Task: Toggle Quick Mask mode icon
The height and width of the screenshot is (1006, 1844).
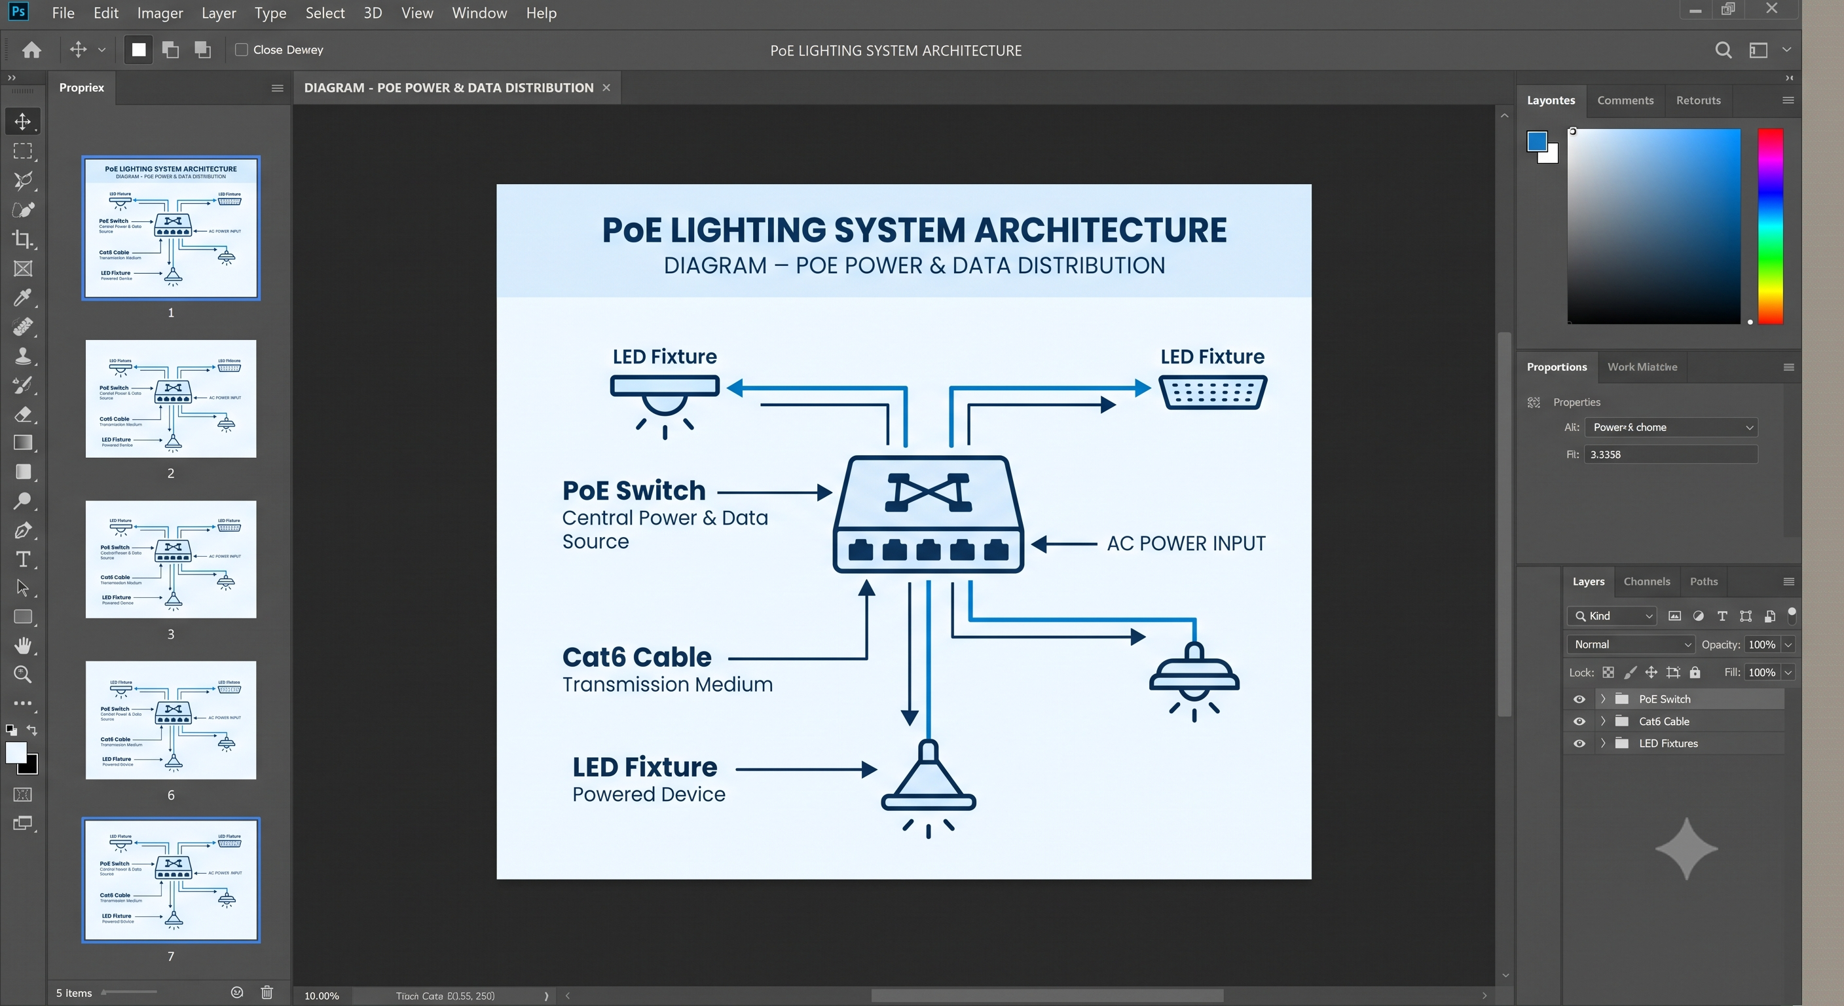Action: pos(23,794)
